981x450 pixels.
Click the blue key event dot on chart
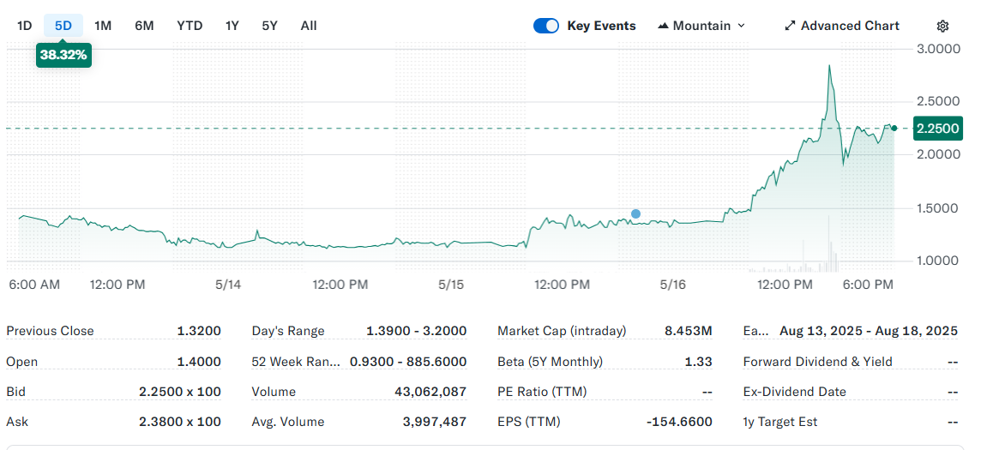tap(635, 213)
